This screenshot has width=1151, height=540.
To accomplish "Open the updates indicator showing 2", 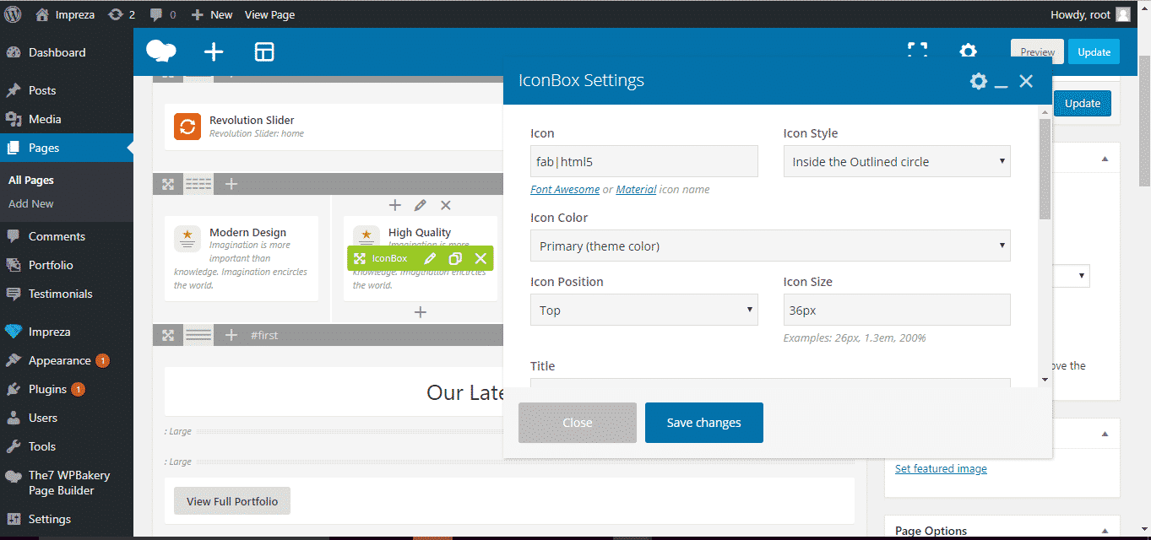I will [122, 14].
